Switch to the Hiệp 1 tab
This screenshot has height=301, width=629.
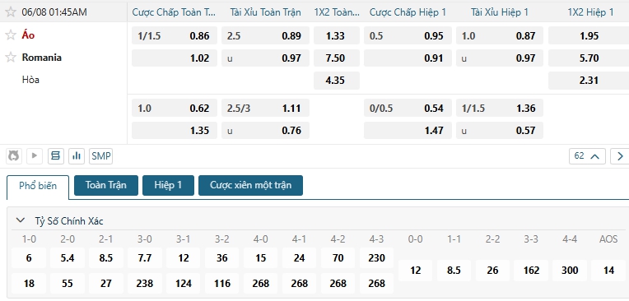pos(168,185)
